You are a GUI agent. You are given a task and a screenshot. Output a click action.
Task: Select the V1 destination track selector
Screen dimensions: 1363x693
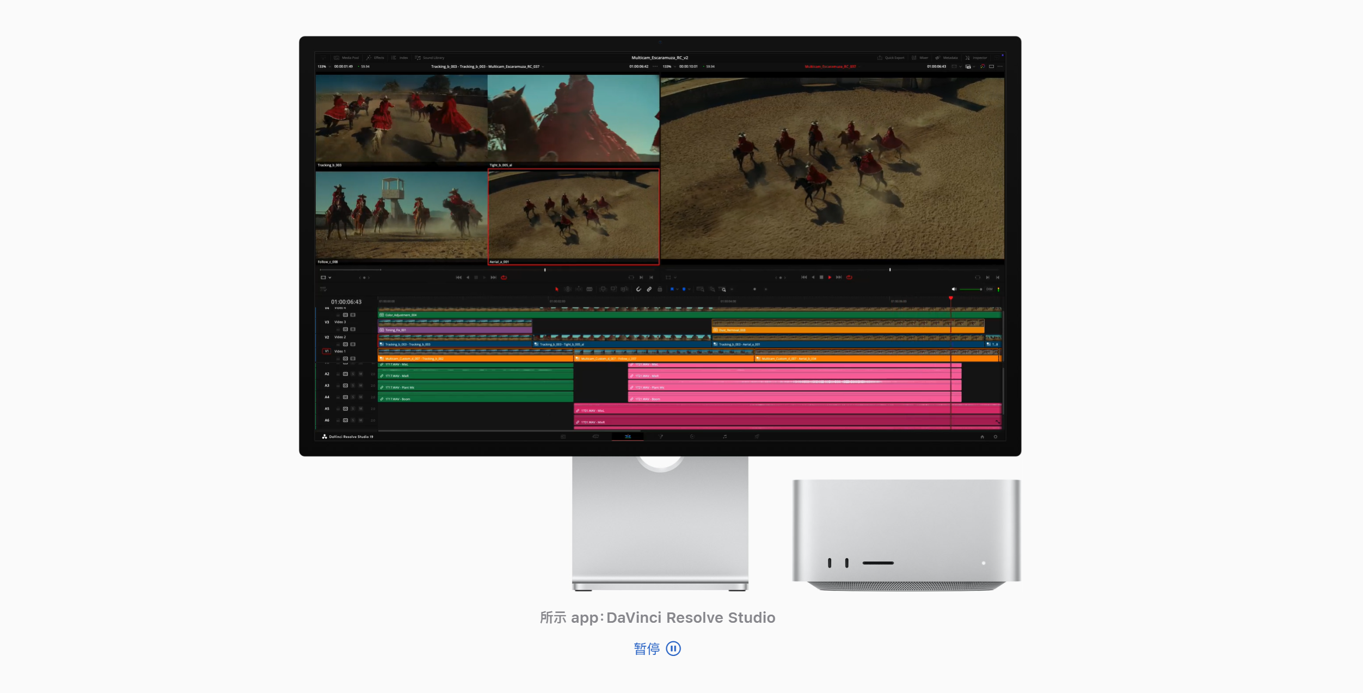pos(327,351)
